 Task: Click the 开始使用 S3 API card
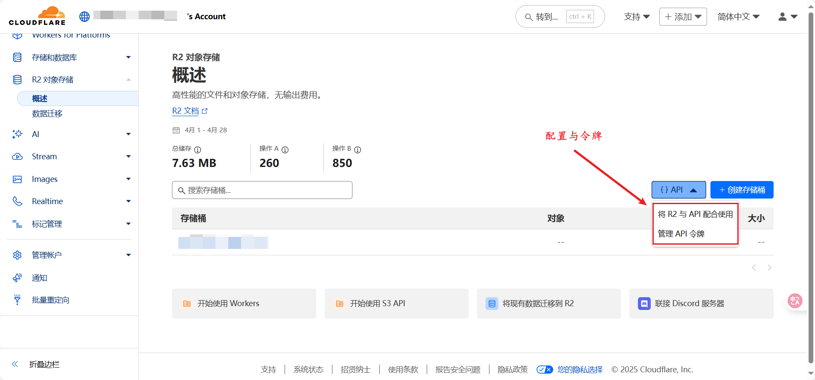point(396,303)
